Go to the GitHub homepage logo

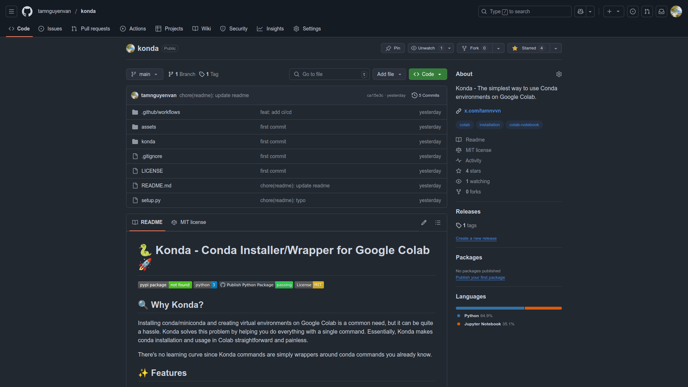point(27,11)
